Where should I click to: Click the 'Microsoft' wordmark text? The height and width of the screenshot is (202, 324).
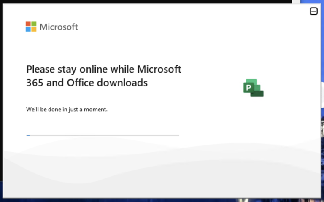click(59, 27)
